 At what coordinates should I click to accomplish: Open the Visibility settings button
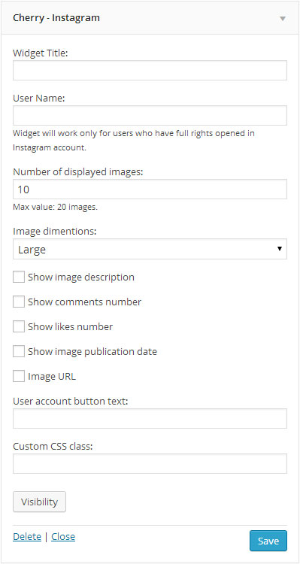pos(40,502)
